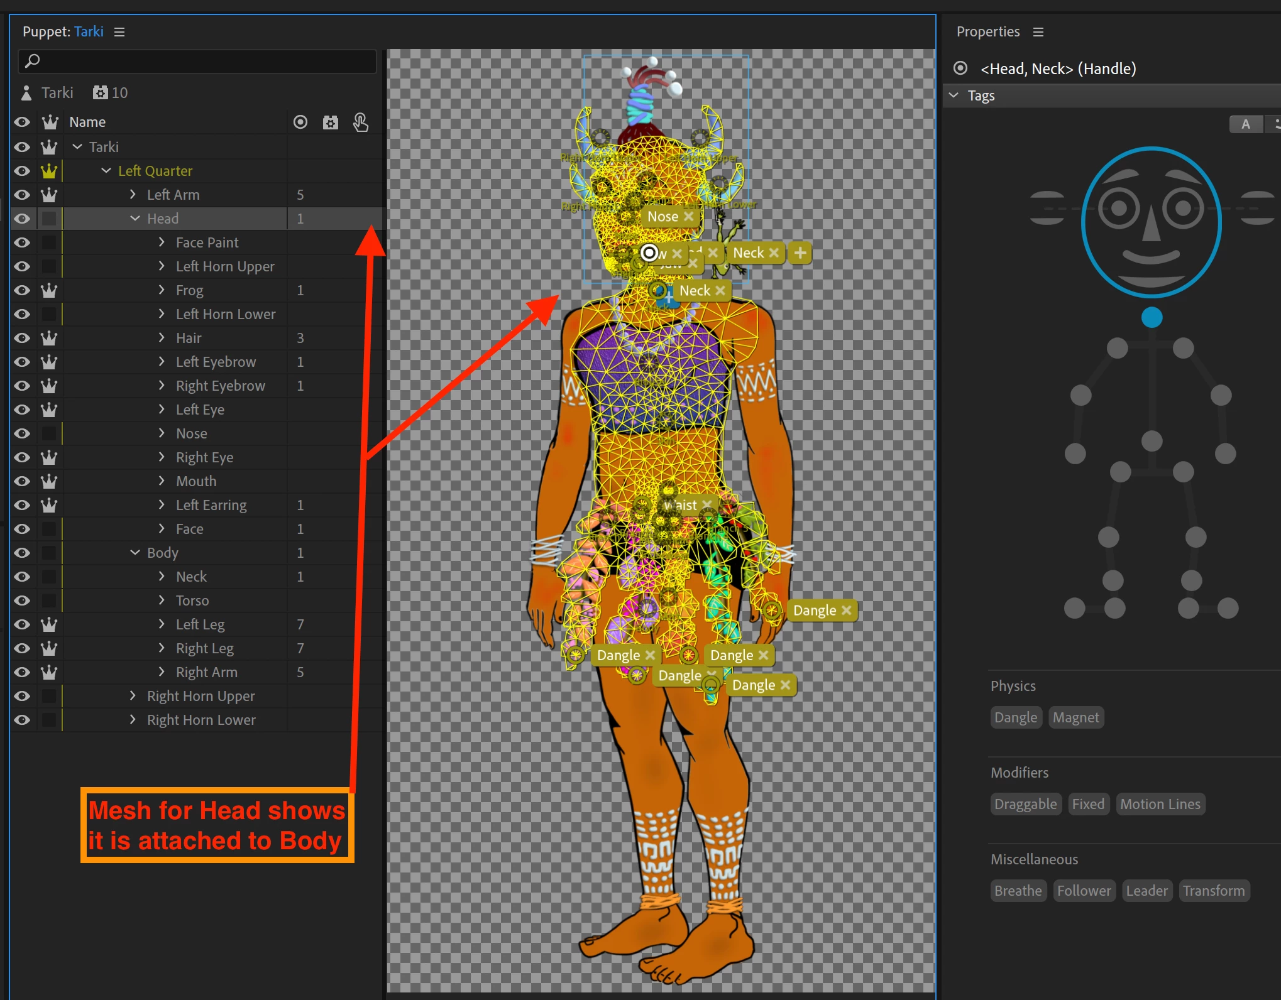The width and height of the screenshot is (1281, 1000).
Task: Expand the Left Arm group
Action: 133,195
